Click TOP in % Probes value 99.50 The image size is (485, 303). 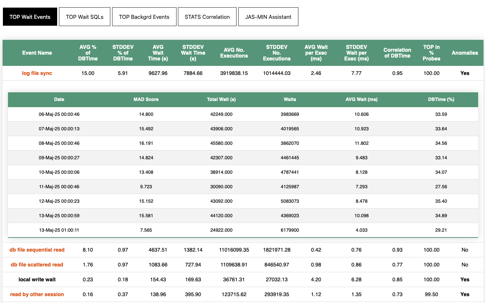431,294
